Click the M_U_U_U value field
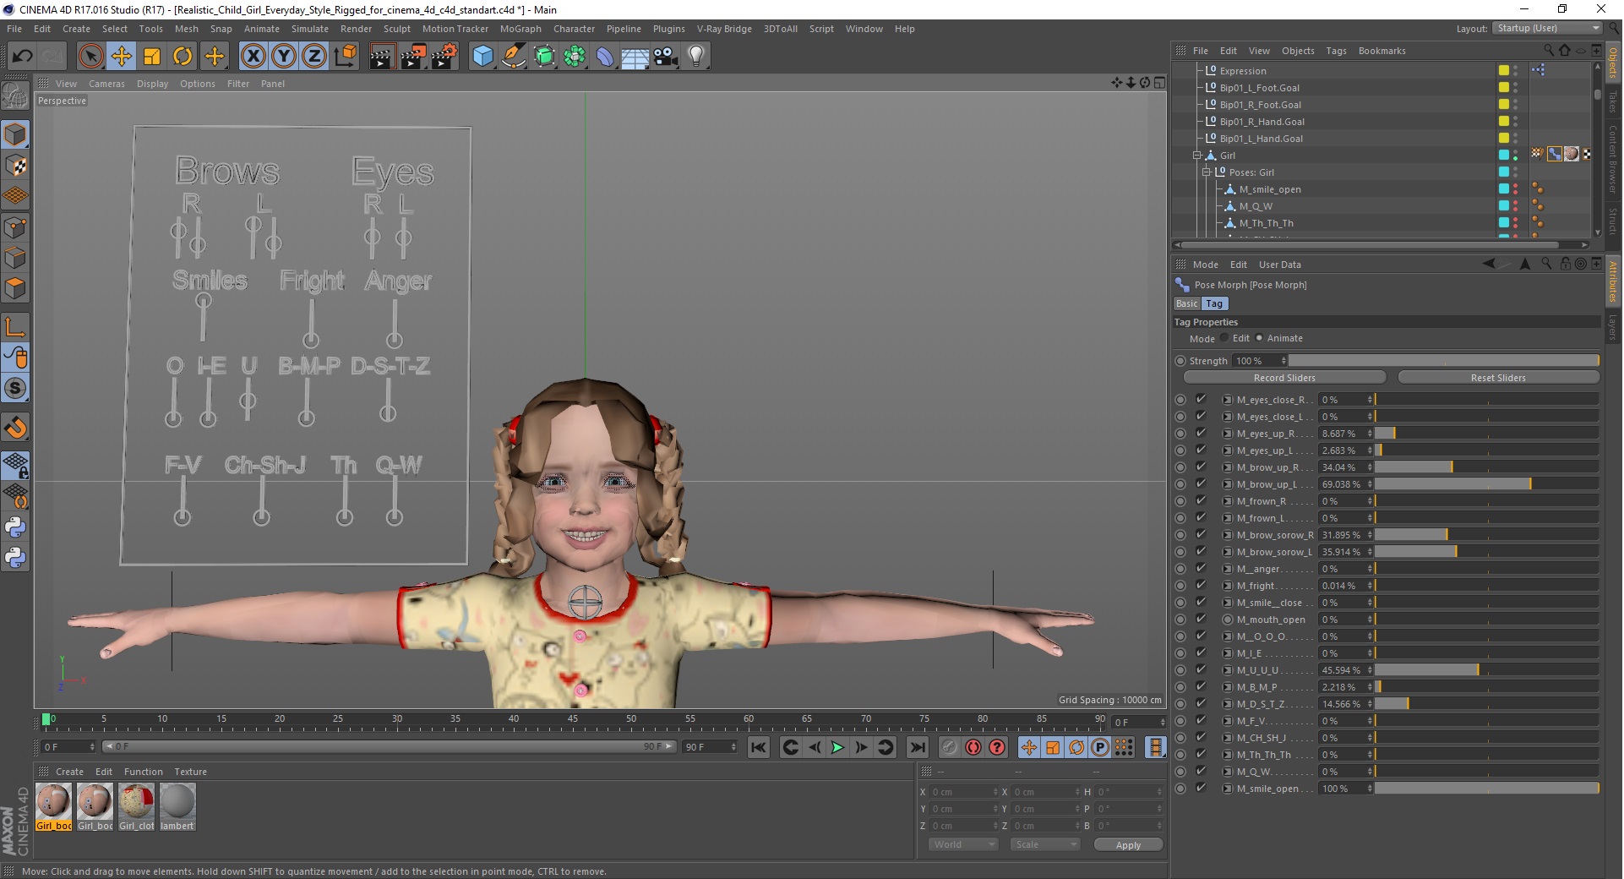Image resolution: width=1624 pixels, height=879 pixels. tap(1346, 670)
